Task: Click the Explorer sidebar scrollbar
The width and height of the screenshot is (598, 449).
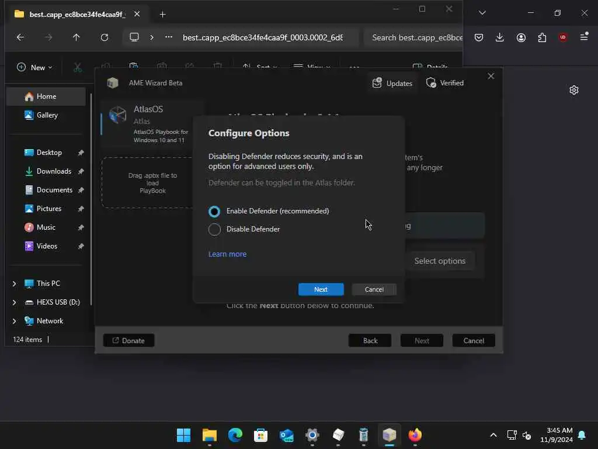Action: pyautogui.click(x=91, y=199)
